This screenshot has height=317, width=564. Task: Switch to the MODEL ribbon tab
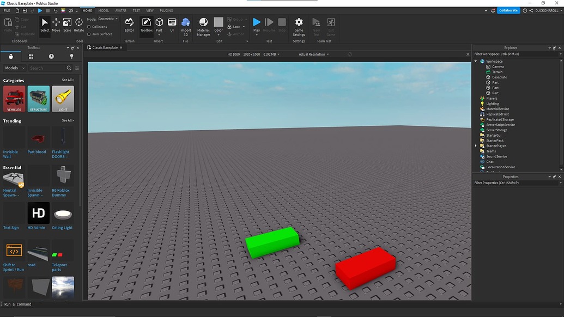coord(104,10)
